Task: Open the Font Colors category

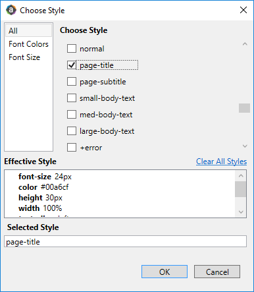Action: [x=28, y=44]
